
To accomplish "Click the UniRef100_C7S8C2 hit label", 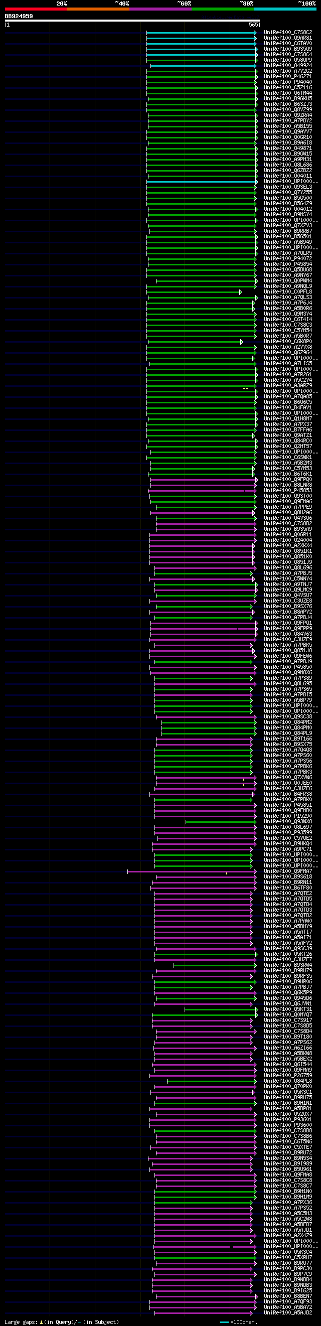I will 288,33.
